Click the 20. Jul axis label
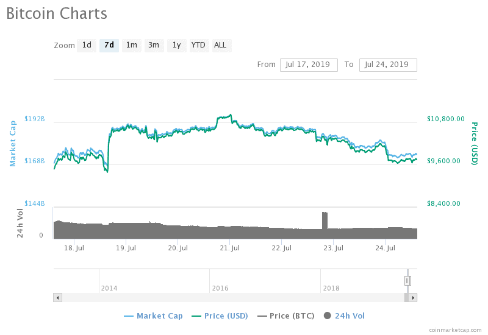Screen dimensions: 488x335 pos(178,248)
